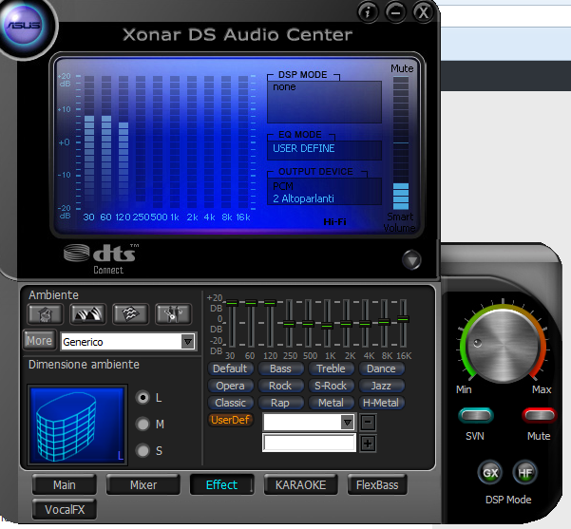Switch to the VocalFX tab
The image size is (571, 529).
pyautogui.click(x=65, y=509)
